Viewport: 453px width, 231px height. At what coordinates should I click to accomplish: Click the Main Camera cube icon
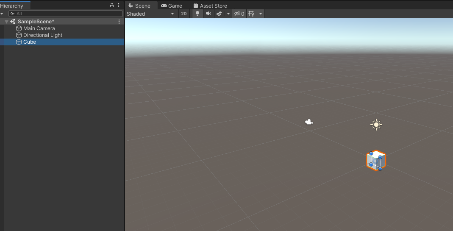tap(19, 28)
